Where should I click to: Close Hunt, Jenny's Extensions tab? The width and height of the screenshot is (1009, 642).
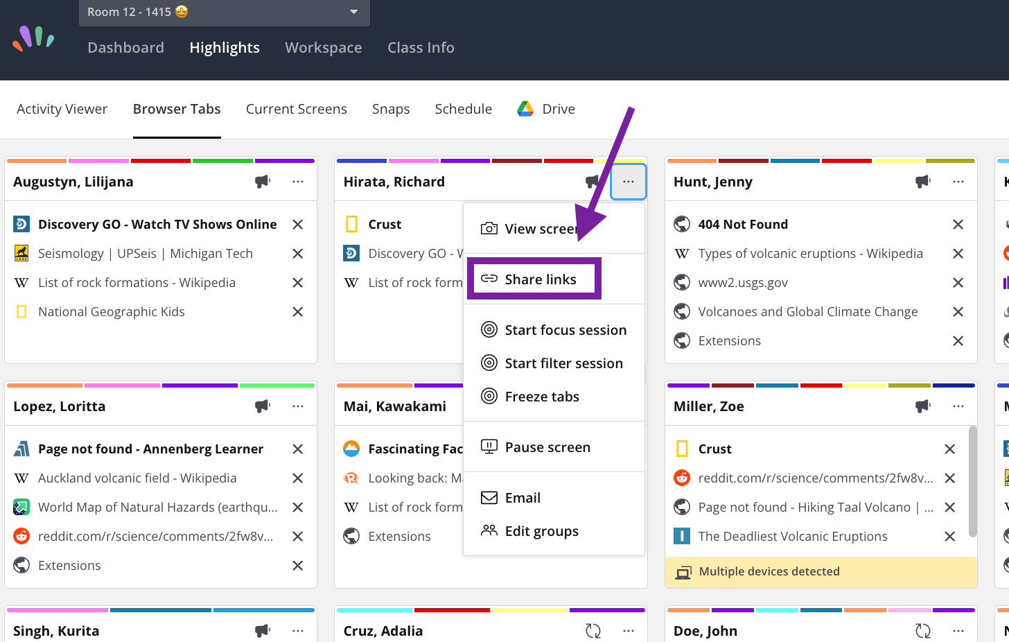point(958,341)
